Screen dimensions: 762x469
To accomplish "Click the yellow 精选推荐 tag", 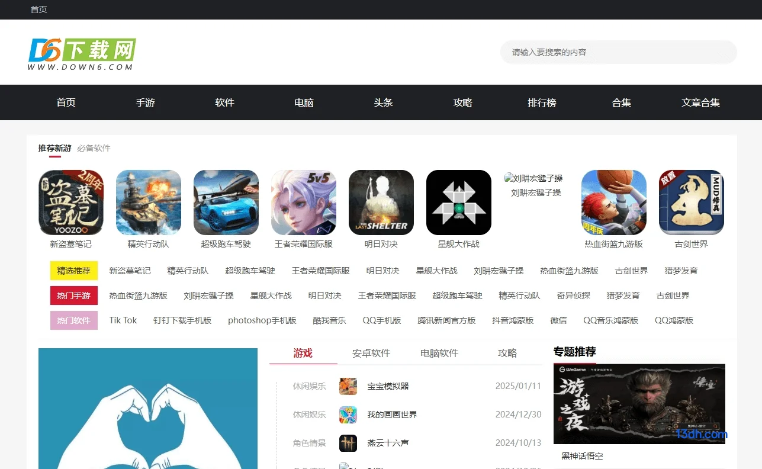I will tap(74, 271).
